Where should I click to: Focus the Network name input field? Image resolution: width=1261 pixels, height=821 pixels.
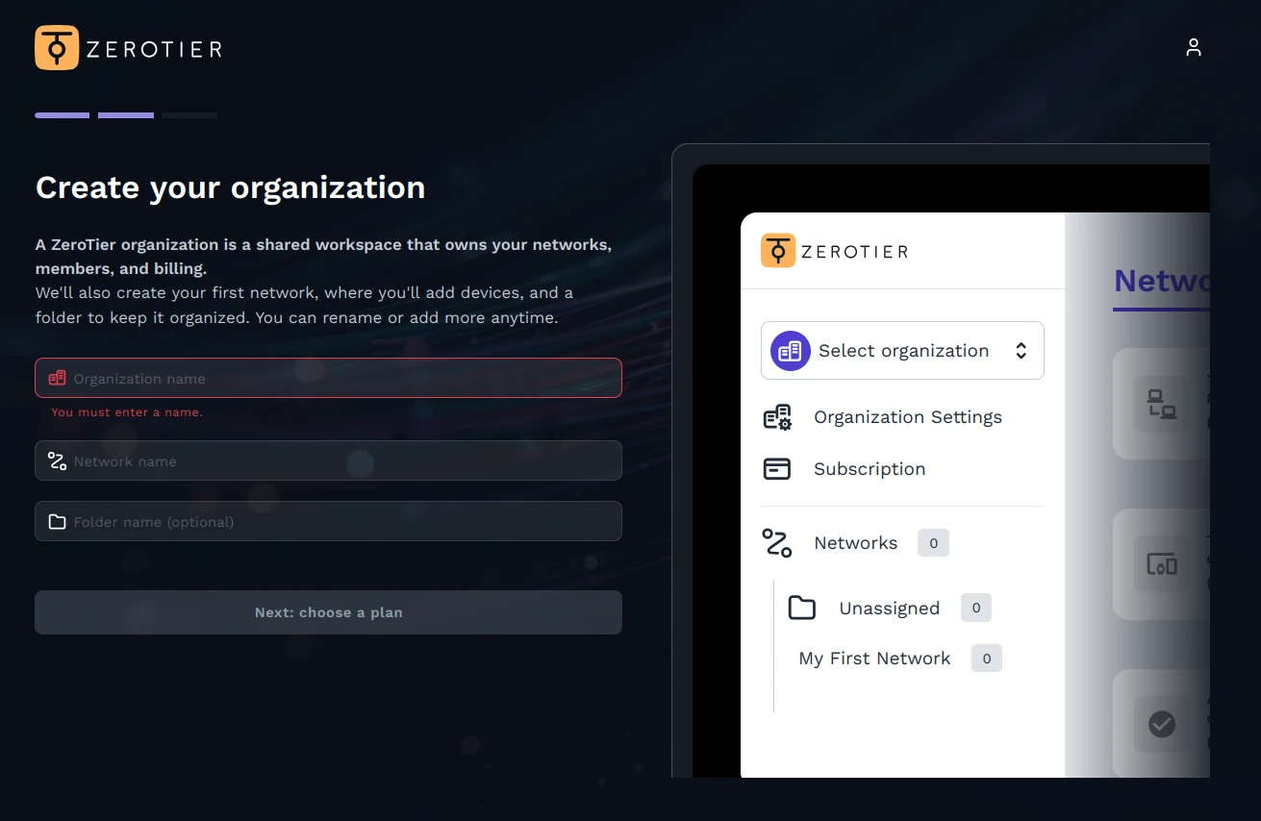[328, 460]
